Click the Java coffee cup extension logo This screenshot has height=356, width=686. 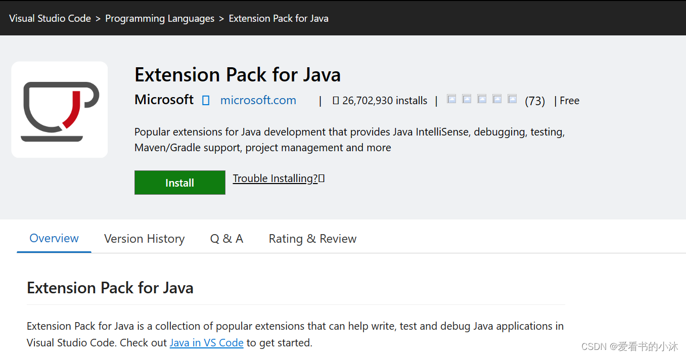tap(60, 110)
